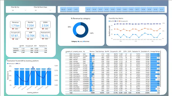Sort property table by property_name column

78,51
